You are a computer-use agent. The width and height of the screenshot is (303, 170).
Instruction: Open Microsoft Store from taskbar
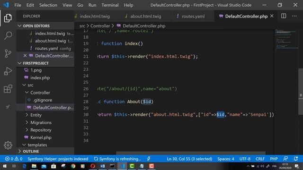click(53, 166)
